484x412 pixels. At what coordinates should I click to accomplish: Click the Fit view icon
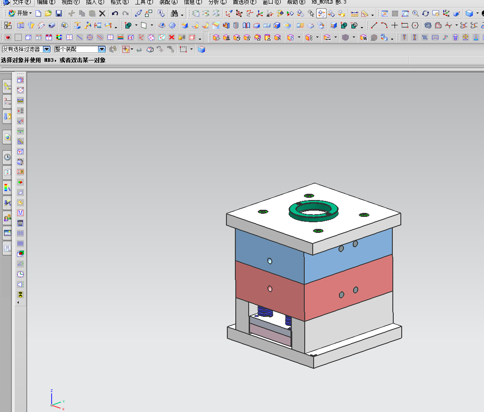pyautogui.click(x=385, y=13)
